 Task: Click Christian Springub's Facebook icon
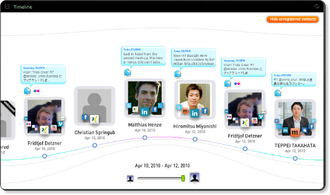tap(85, 117)
